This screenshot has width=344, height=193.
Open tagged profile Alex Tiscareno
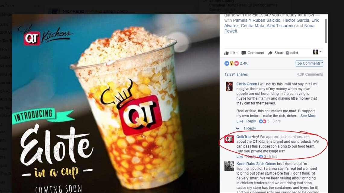click(280, 26)
